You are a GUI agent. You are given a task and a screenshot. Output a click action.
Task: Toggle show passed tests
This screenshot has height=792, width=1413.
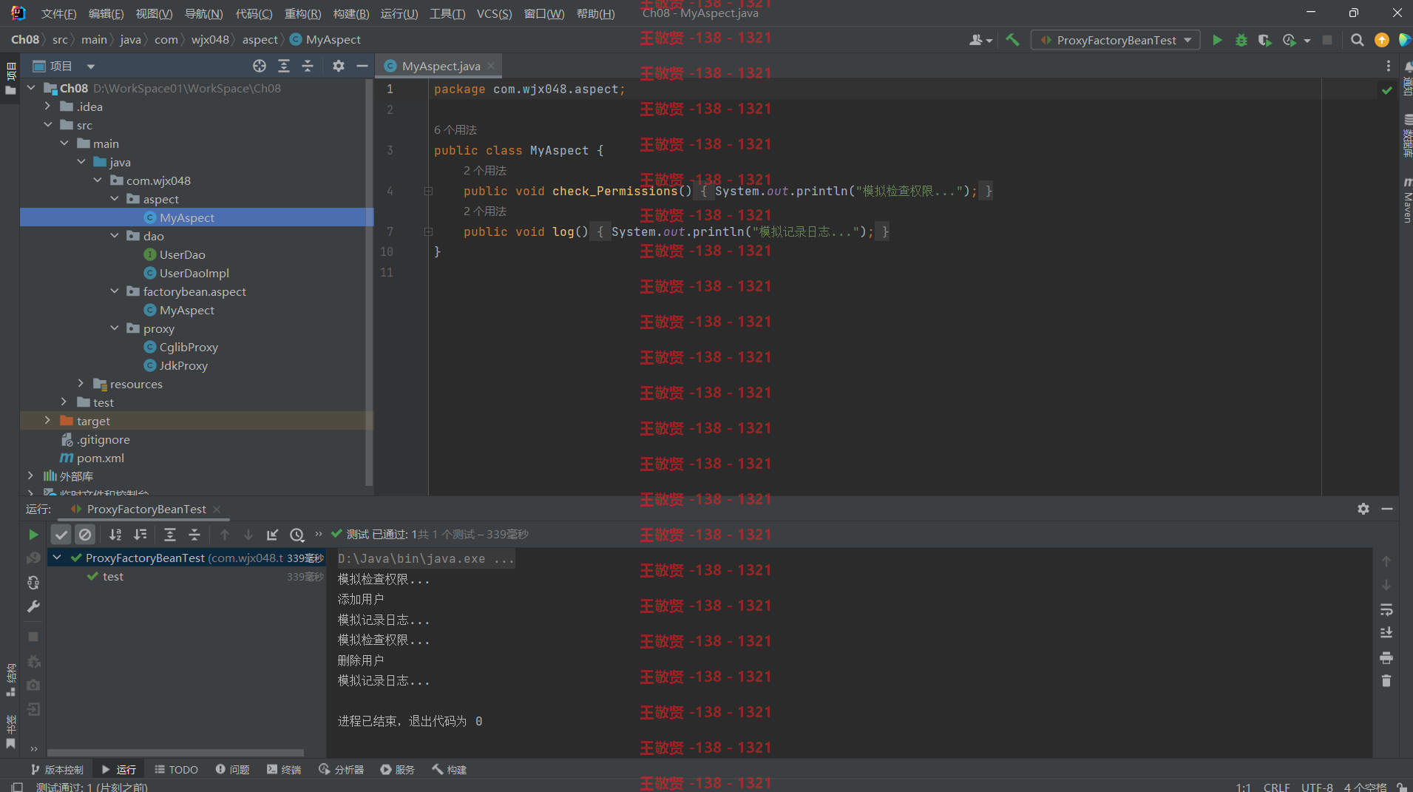pos(61,534)
